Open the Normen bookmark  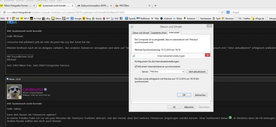(227, 19)
